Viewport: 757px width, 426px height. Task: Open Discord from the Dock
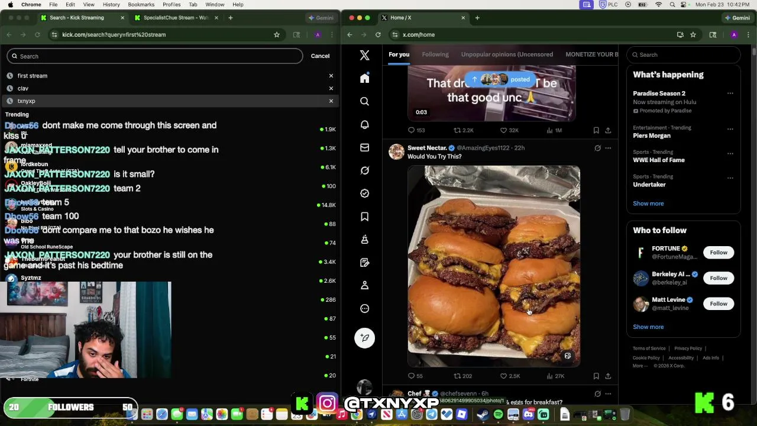pyautogui.click(x=528, y=415)
